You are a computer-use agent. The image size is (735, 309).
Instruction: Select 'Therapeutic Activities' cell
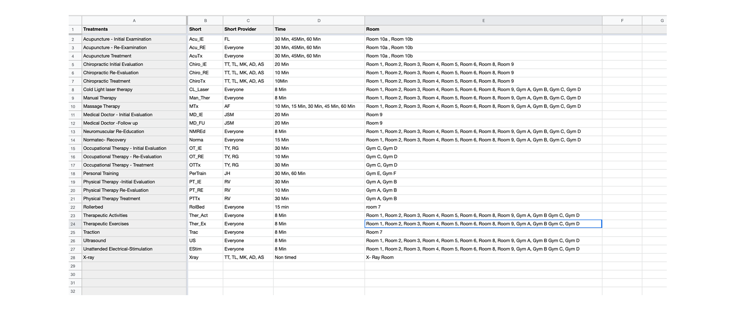134,216
